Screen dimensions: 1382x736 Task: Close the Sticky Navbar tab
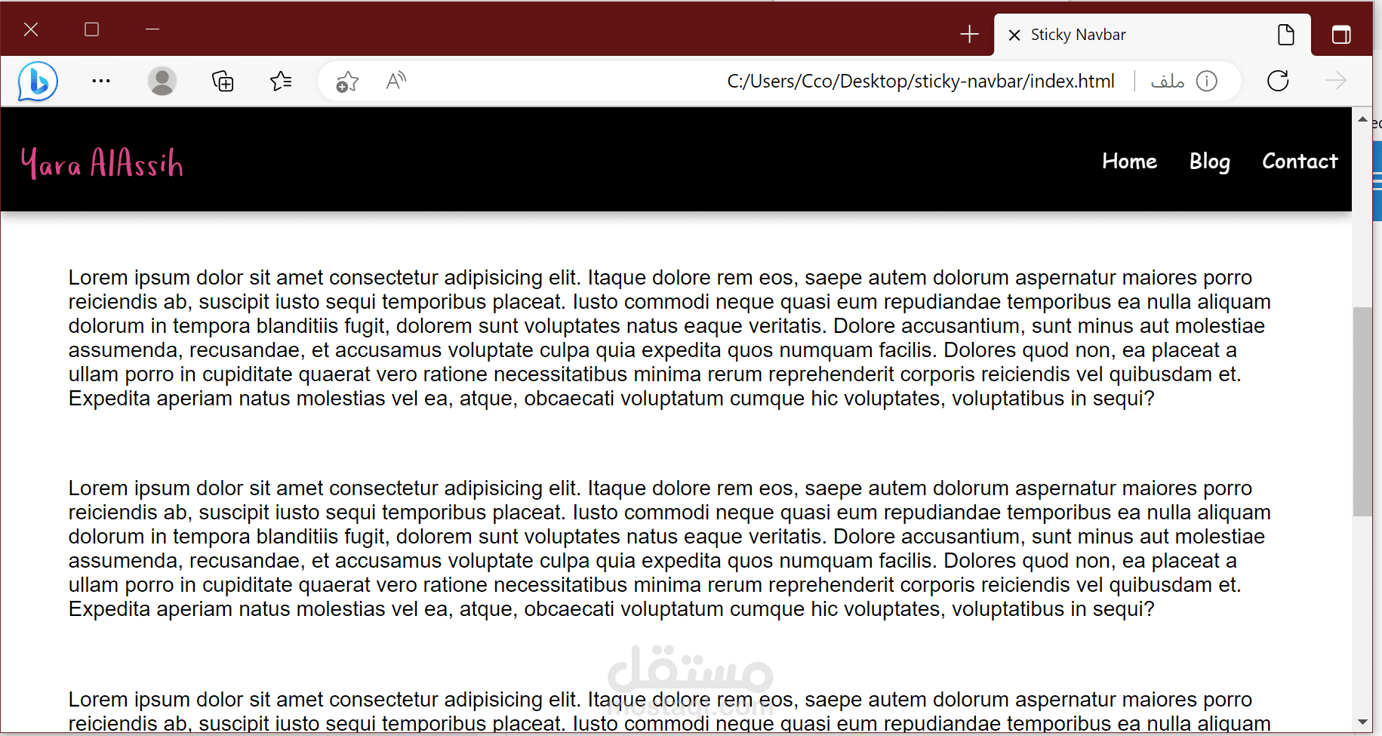(1014, 35)
